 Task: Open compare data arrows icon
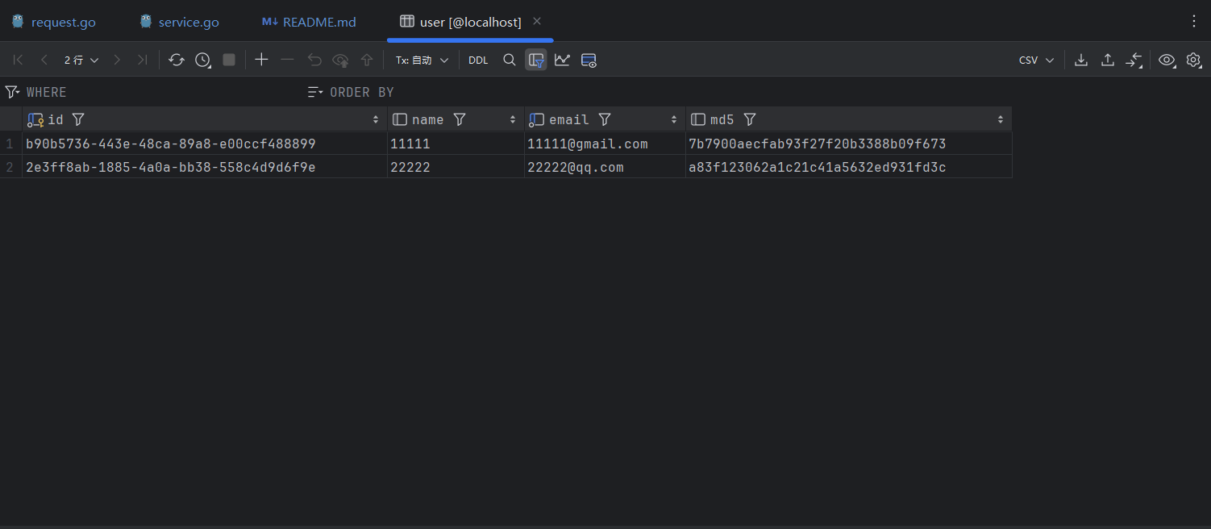[1134, 60]
